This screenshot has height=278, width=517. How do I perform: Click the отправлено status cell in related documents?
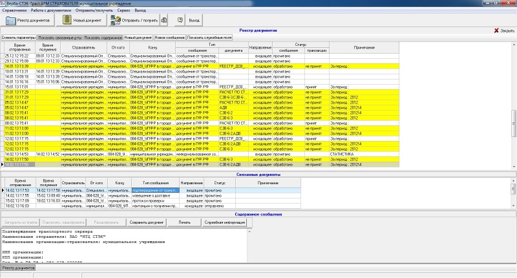point(220,206)
